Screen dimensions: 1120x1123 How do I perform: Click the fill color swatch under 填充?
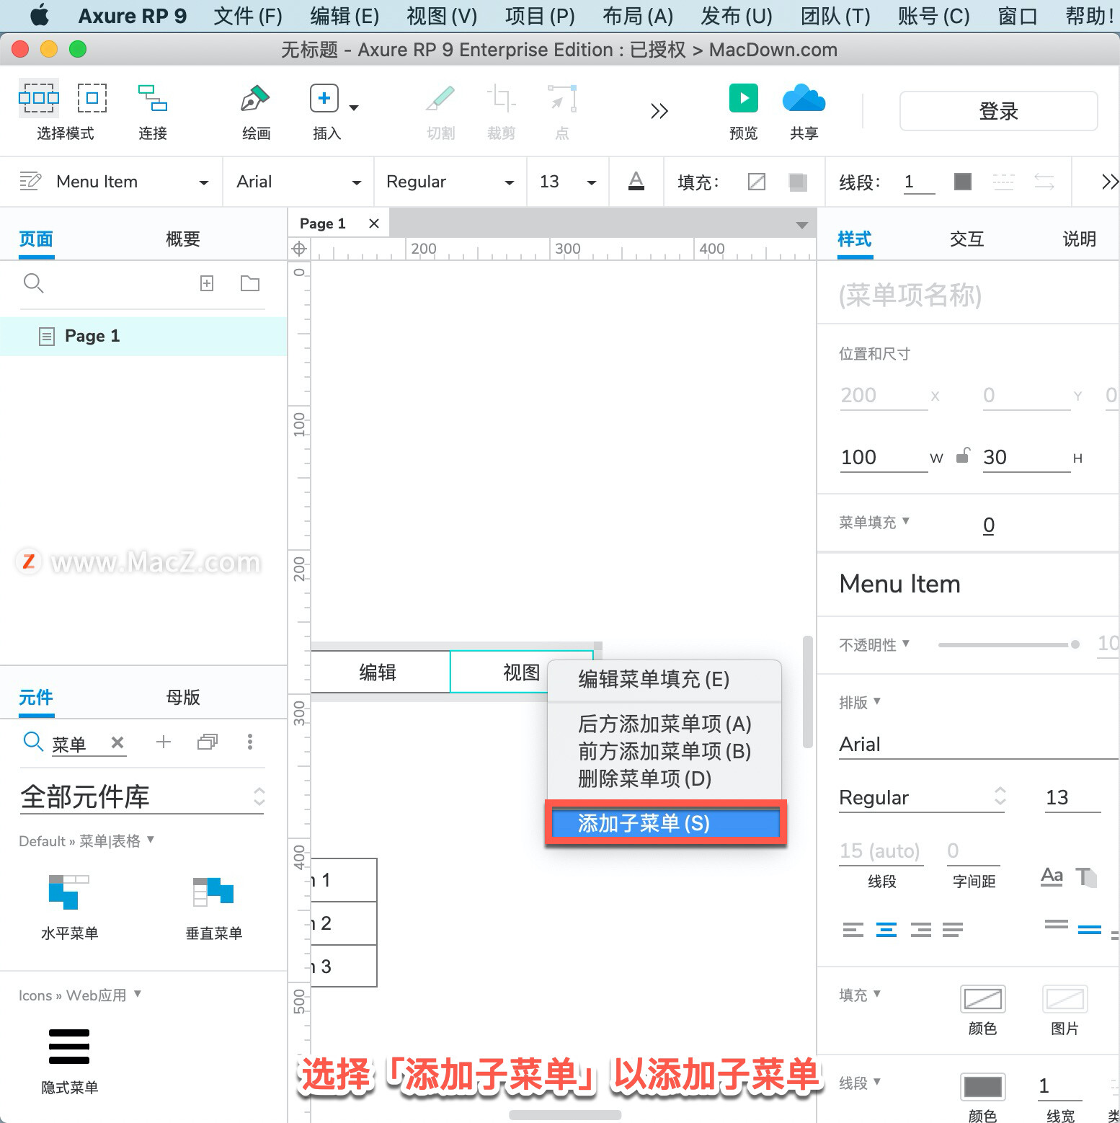coord(983,999)
